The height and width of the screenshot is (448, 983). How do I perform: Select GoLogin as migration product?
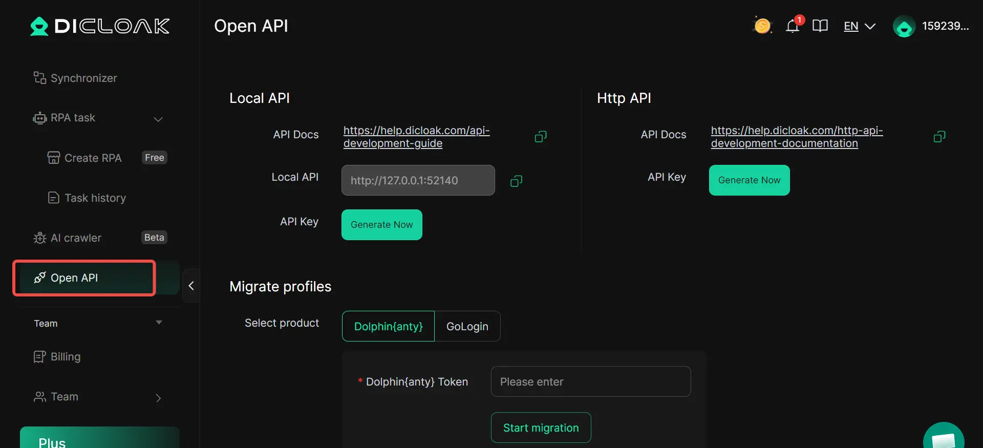point(467,326)
